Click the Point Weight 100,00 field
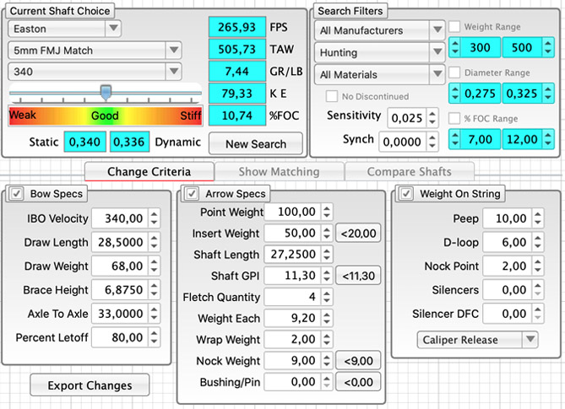Viewport: 565px width, 409px height. coord(292,212)
